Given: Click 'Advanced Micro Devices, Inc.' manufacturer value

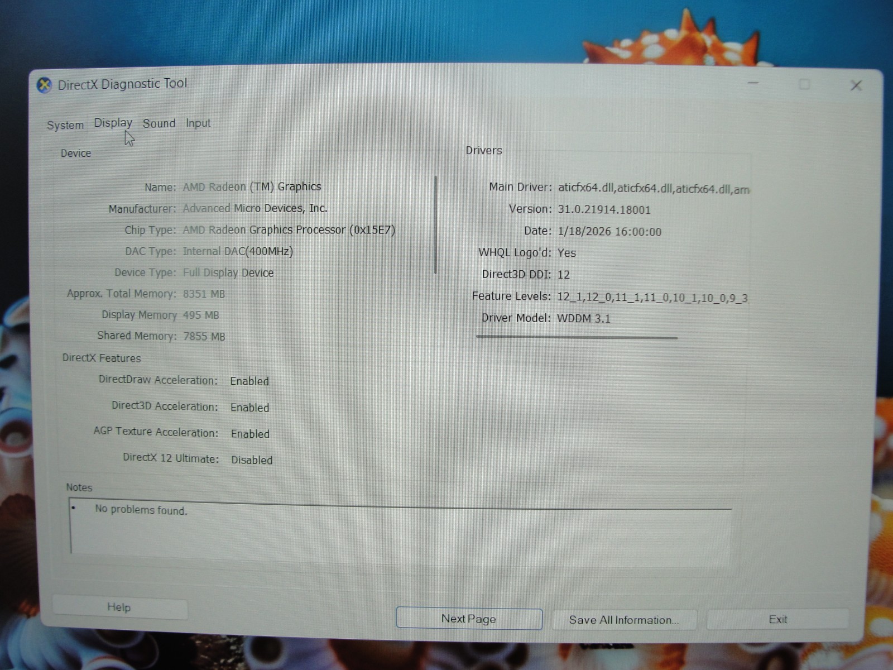Looking at the screenshot, I should pyautogui.click(x=255, y=208).
